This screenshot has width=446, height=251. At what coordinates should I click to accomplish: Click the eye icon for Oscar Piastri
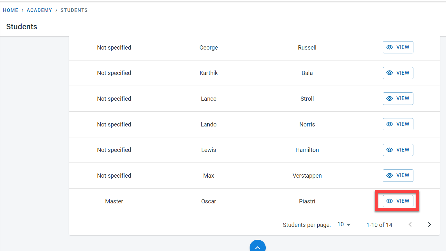390,201
